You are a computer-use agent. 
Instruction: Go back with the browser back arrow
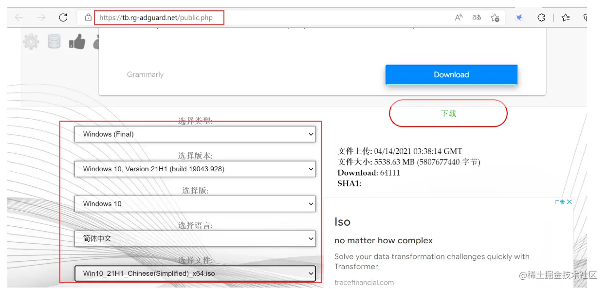[19, 18]
